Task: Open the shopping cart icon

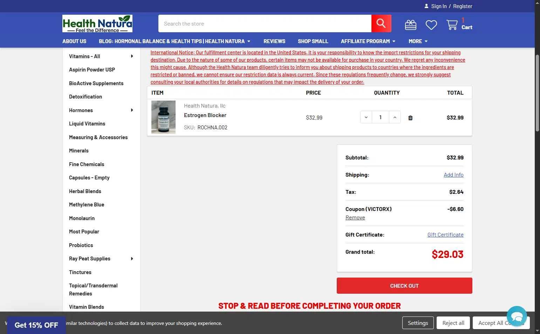Action: click(452, 25)
